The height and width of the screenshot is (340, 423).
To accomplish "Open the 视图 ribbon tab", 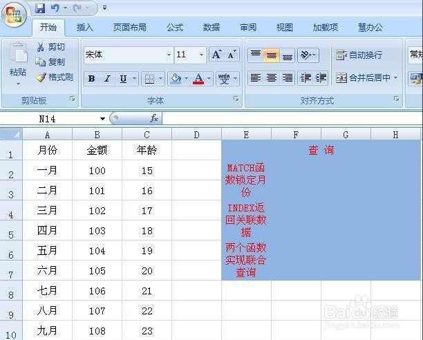I will (285, 27).
